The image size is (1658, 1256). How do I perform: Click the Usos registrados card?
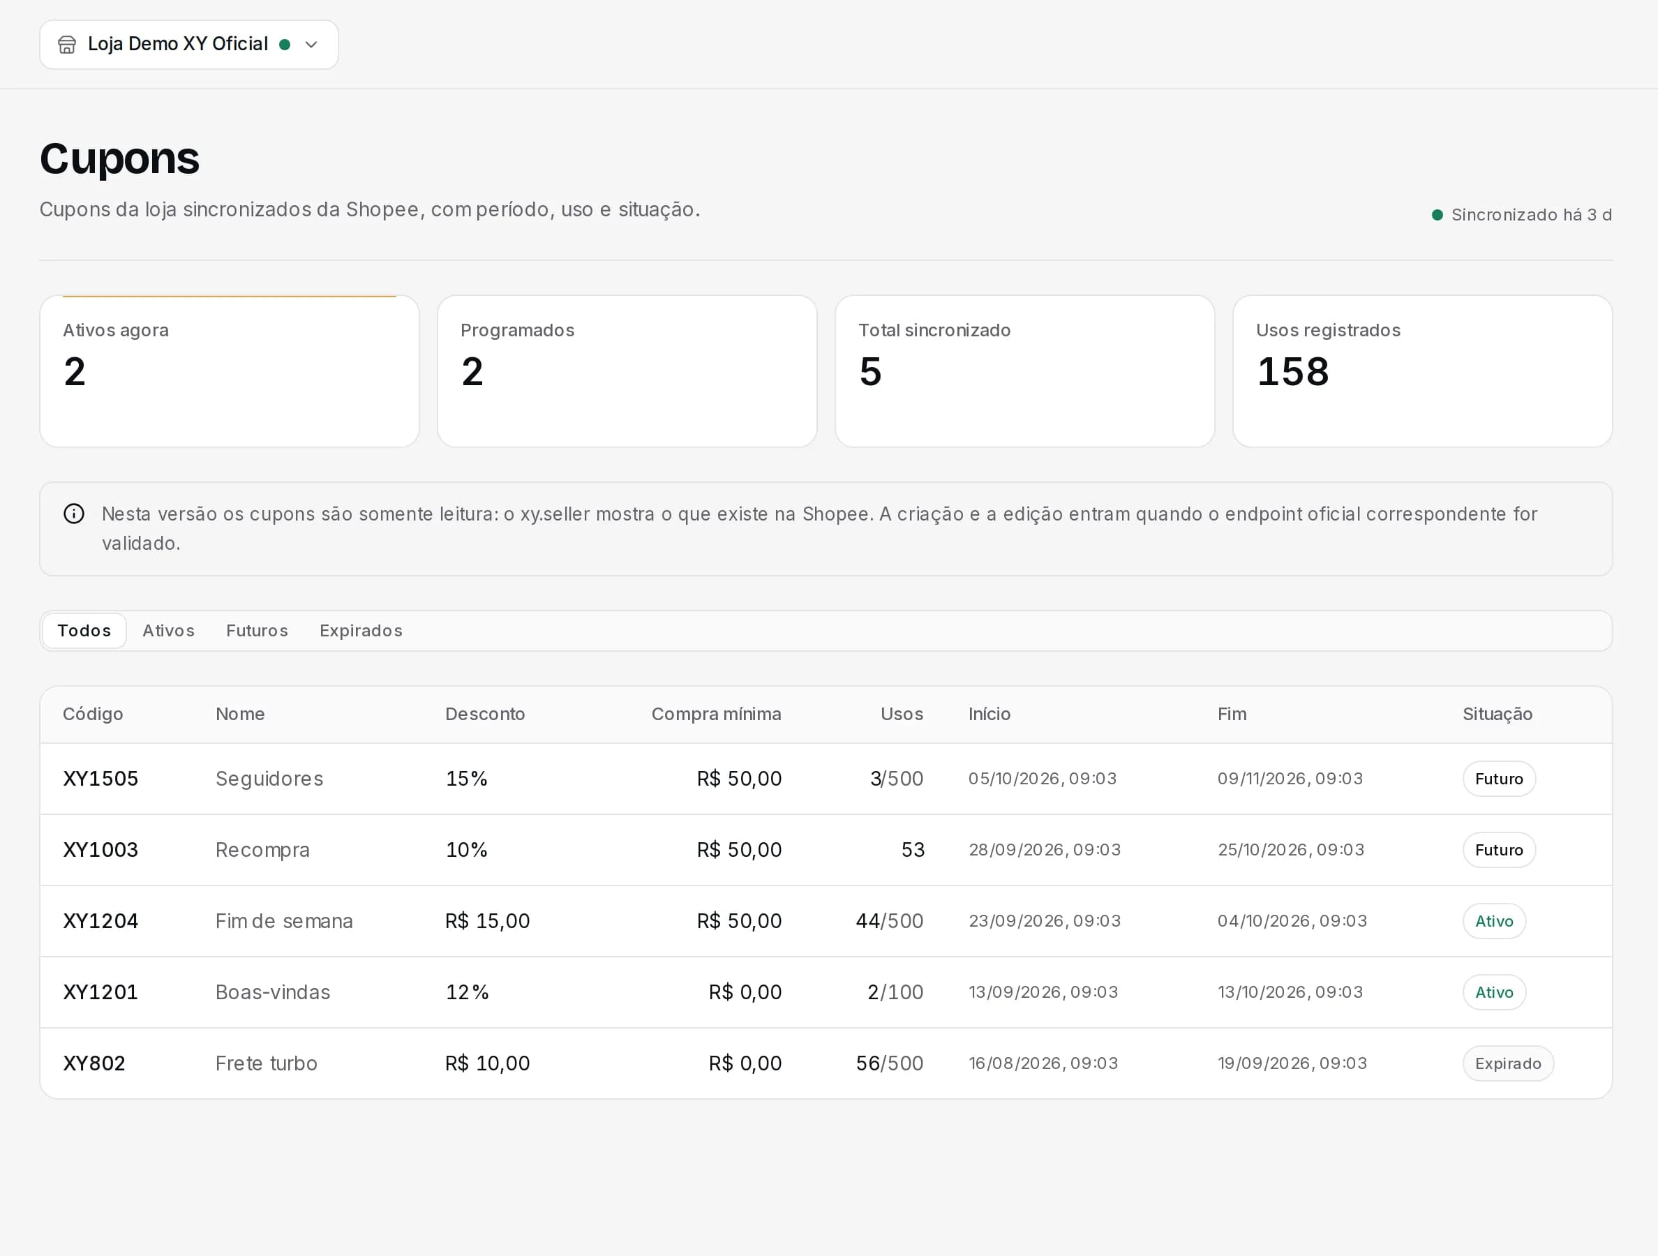point(1423,372)
